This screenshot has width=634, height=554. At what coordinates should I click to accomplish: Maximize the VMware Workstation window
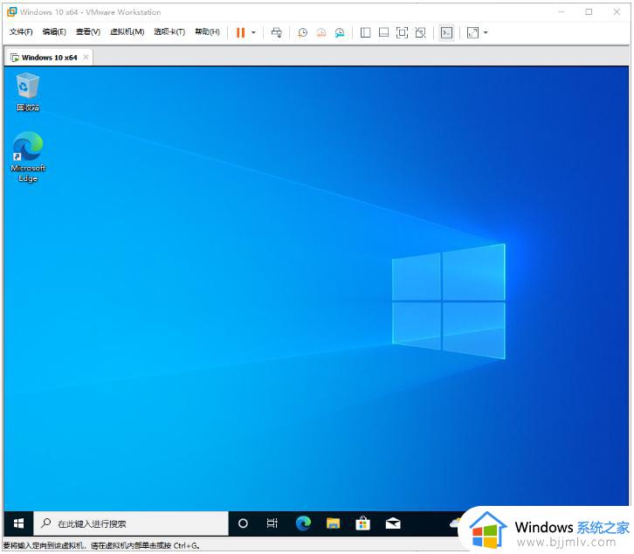[x=589, y=11]
